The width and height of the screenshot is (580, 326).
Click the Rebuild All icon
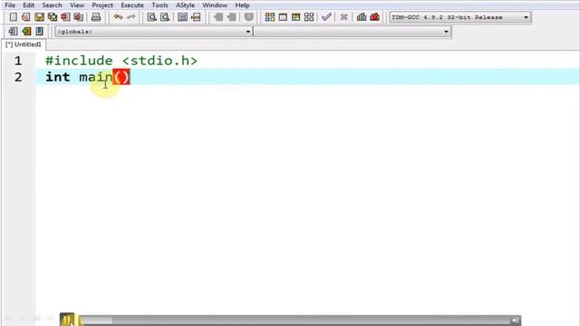click(x=309, y=17)
